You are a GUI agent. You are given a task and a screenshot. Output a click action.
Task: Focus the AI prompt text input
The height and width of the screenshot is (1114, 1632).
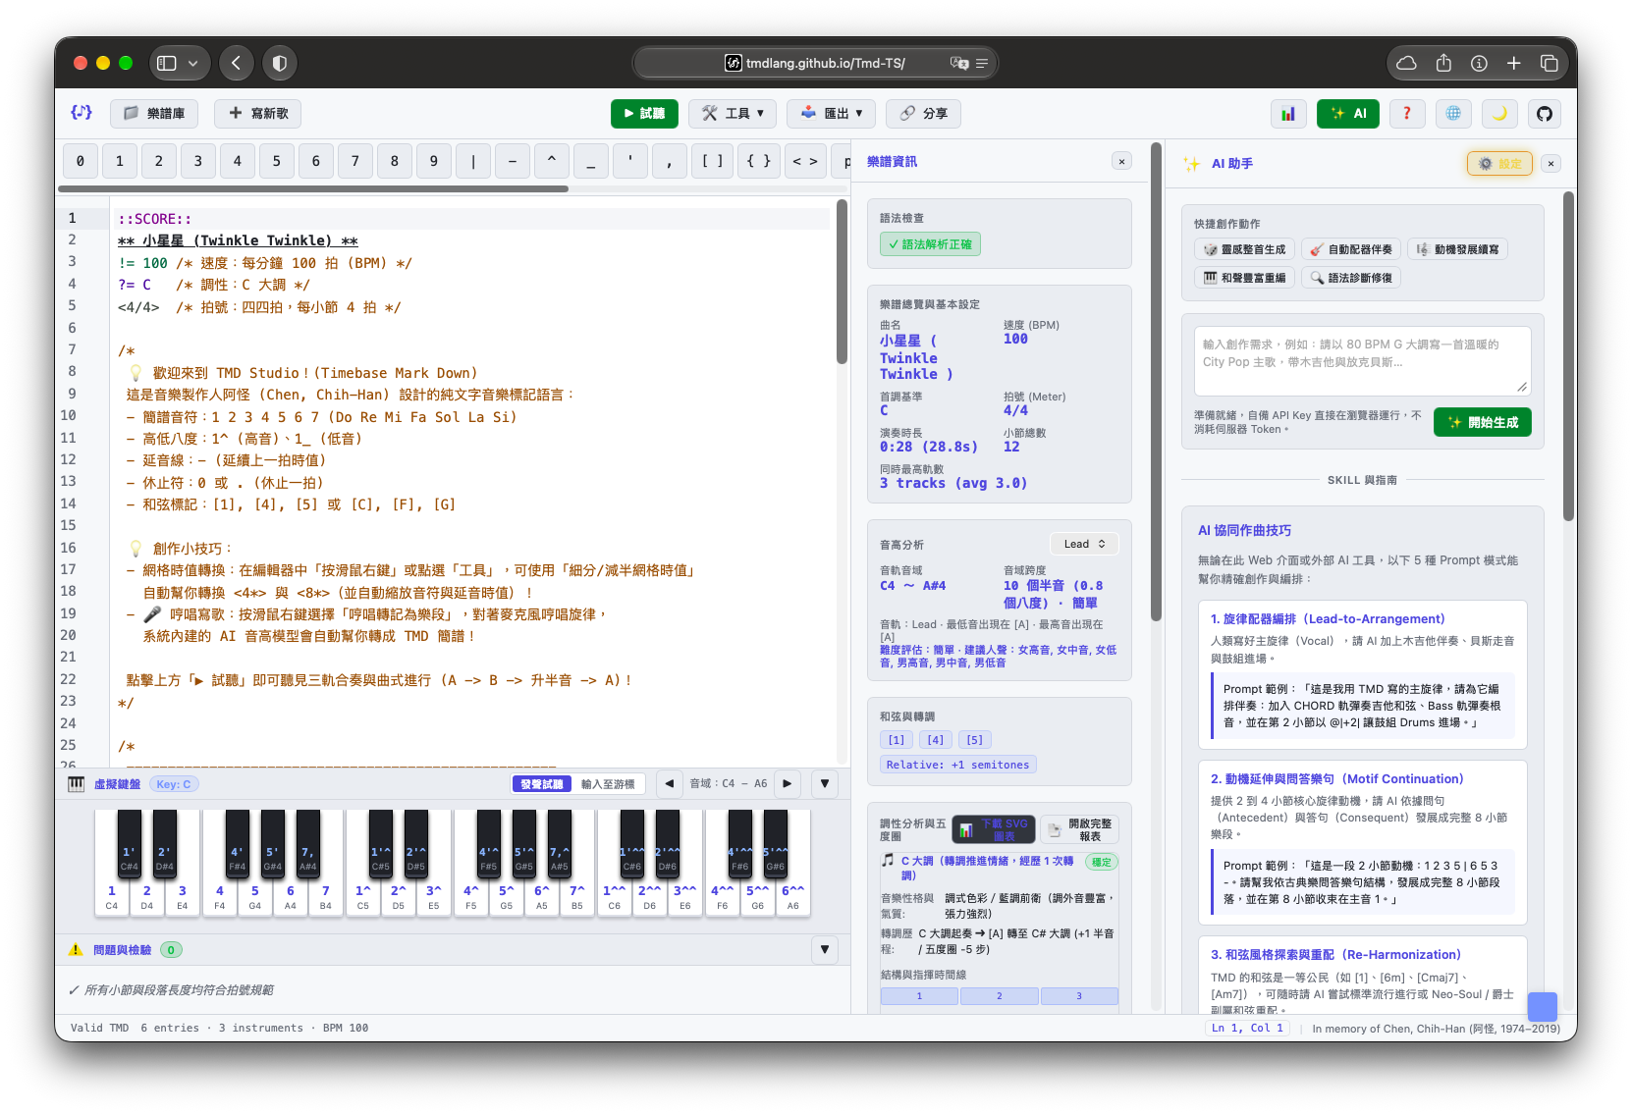tap(1362, 360)
